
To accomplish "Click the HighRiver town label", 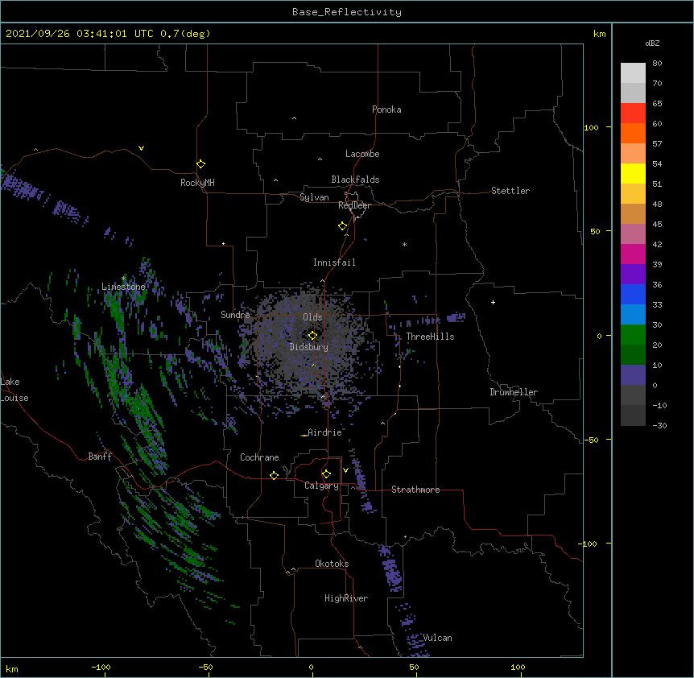I will coord(346,598).
